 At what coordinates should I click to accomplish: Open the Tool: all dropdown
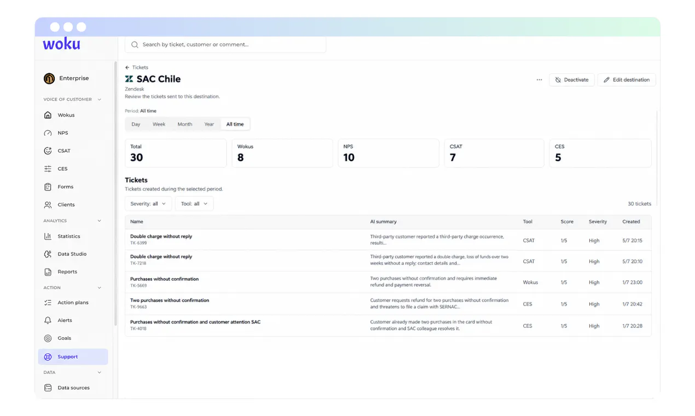(x=194, y=204)
